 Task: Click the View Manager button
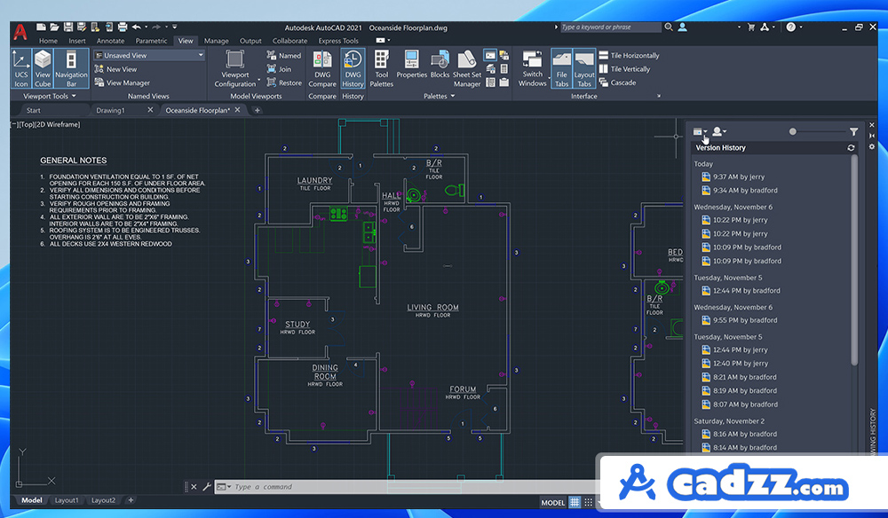pyautogui.click(x=122, y=82)
